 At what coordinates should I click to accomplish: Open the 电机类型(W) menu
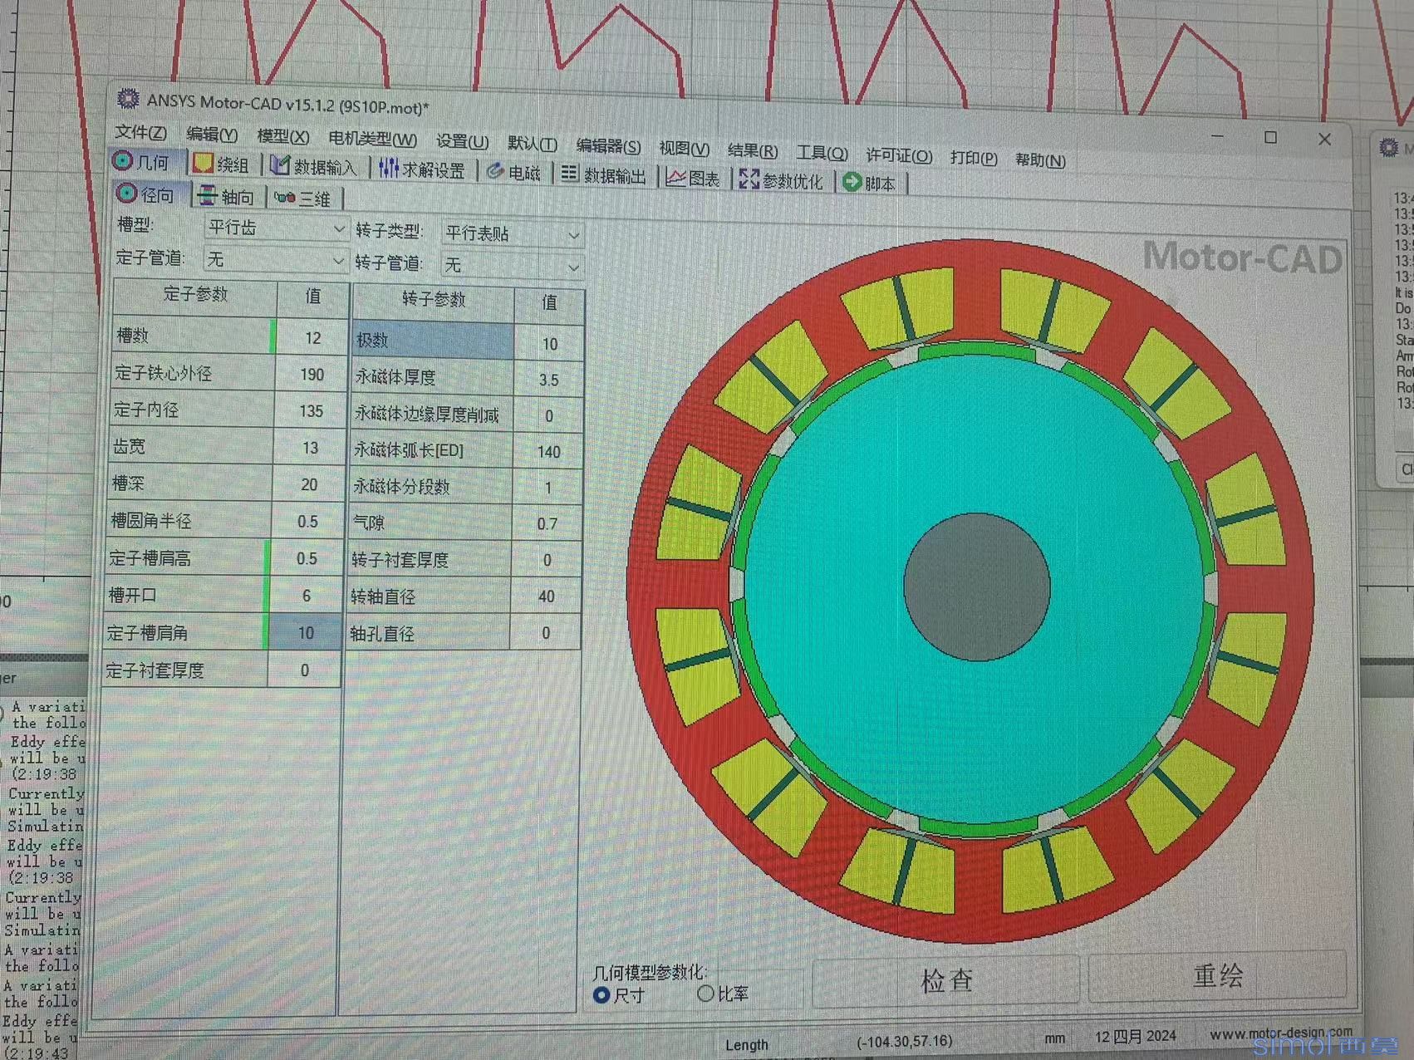(372, 139)
